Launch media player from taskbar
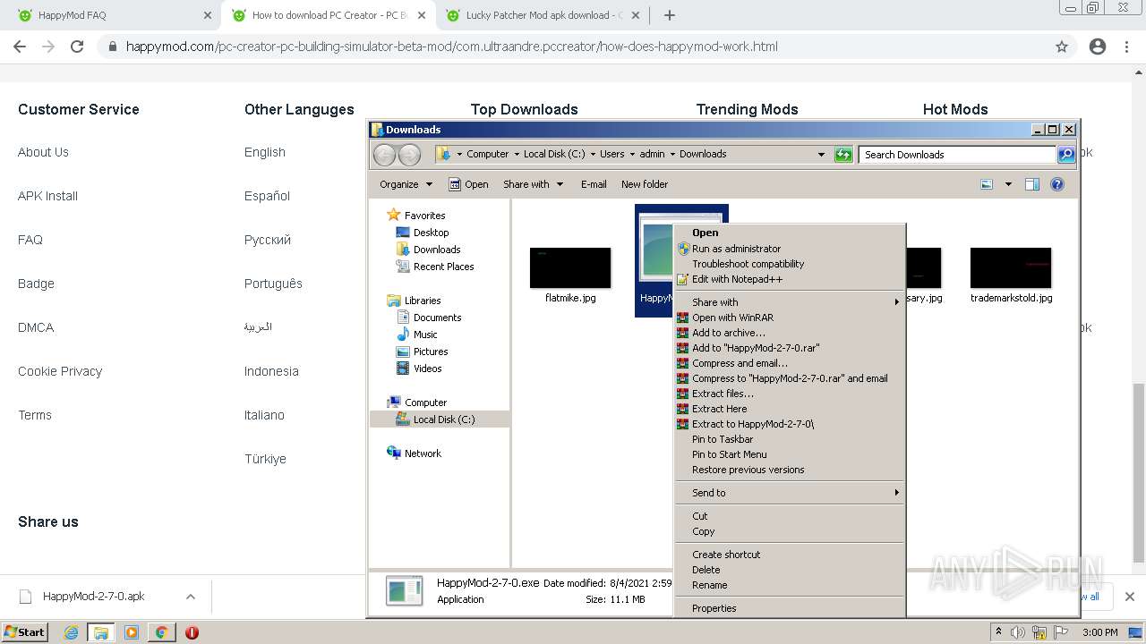Image resolution: width=1146 pixels, height=644 pixels. 132,632
